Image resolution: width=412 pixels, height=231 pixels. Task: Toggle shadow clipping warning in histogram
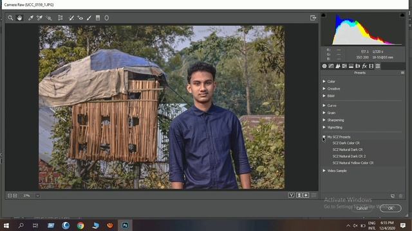pos(323,15)
